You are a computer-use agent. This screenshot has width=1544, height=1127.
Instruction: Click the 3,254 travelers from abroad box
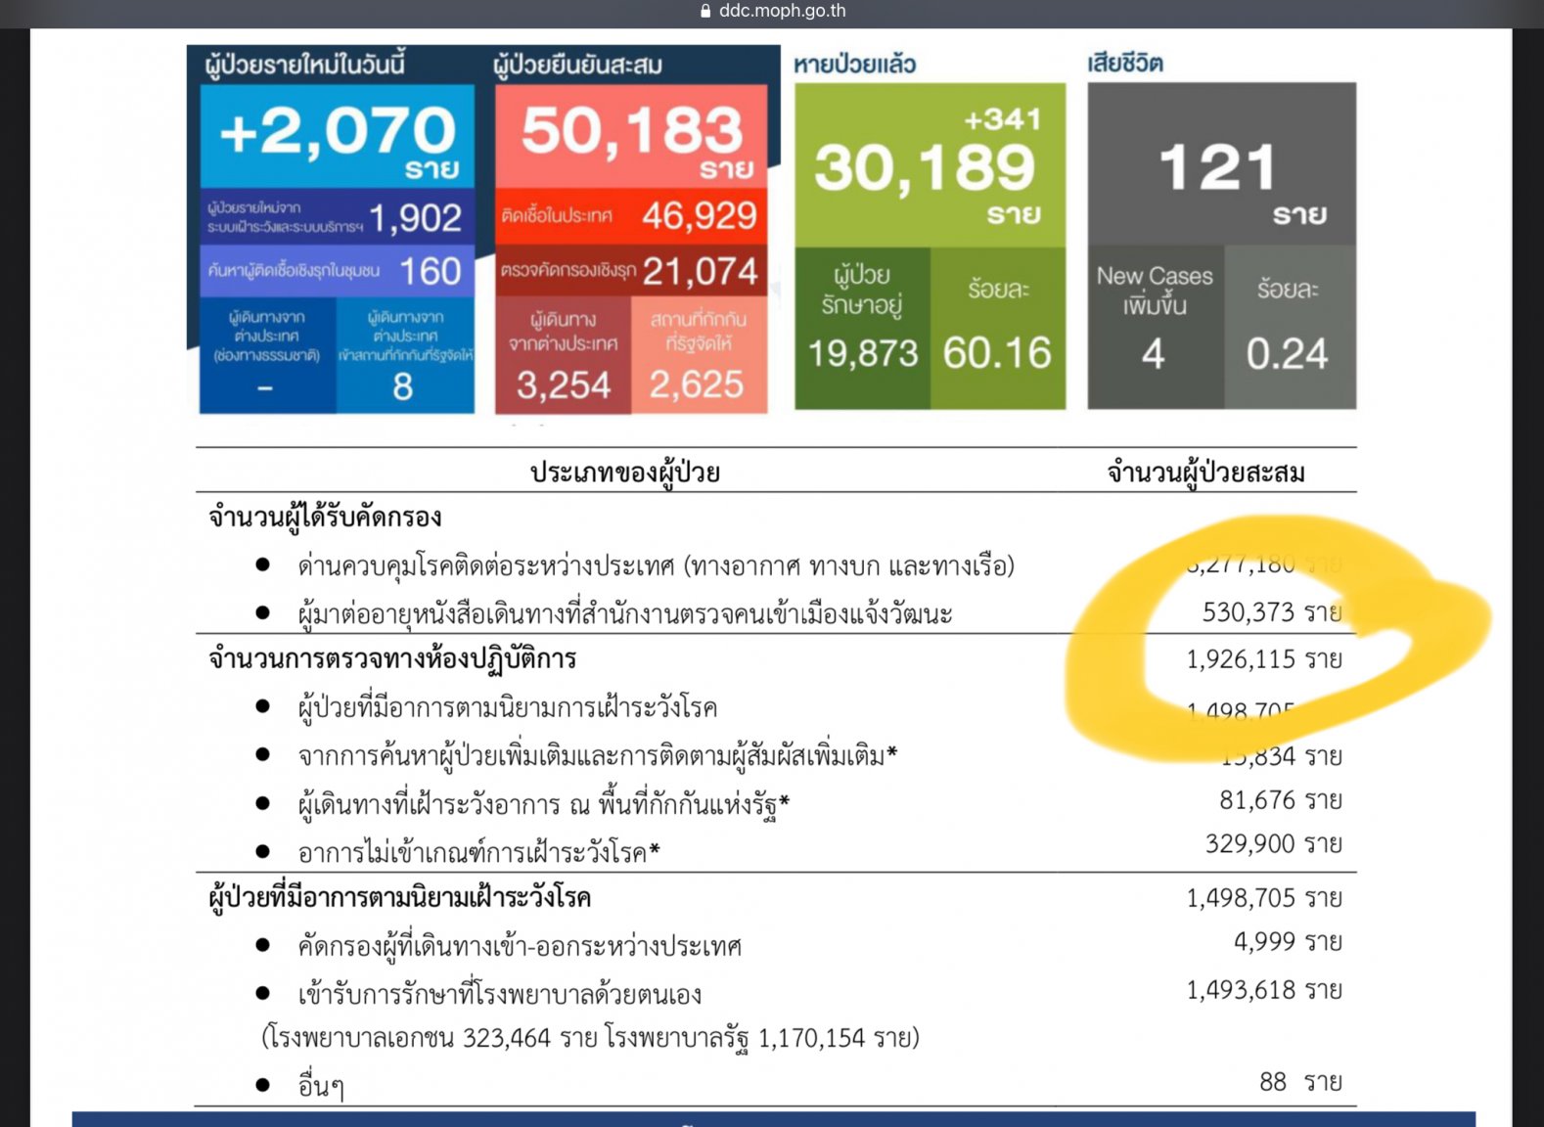563,357
